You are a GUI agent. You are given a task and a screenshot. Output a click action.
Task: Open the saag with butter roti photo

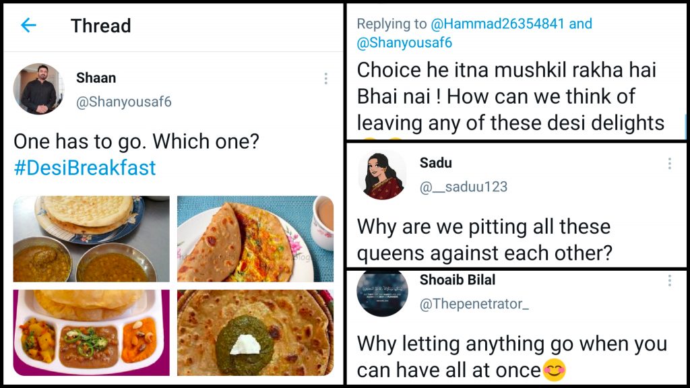255,332
